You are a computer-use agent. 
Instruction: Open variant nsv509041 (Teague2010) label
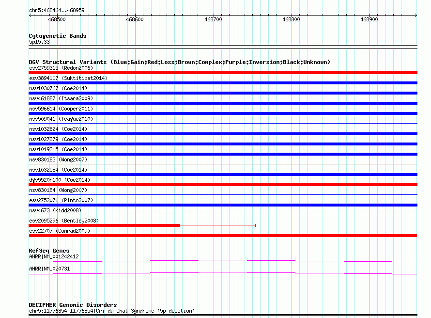click(x=61, y=119)
